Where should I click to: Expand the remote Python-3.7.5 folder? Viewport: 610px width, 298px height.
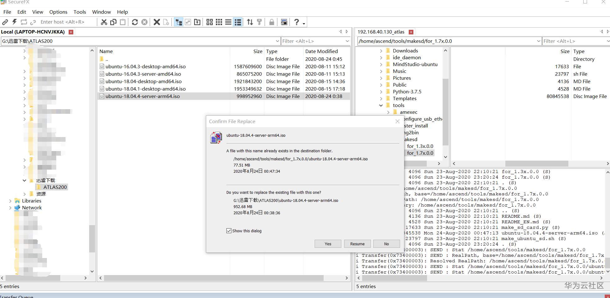tap(381, 91)
